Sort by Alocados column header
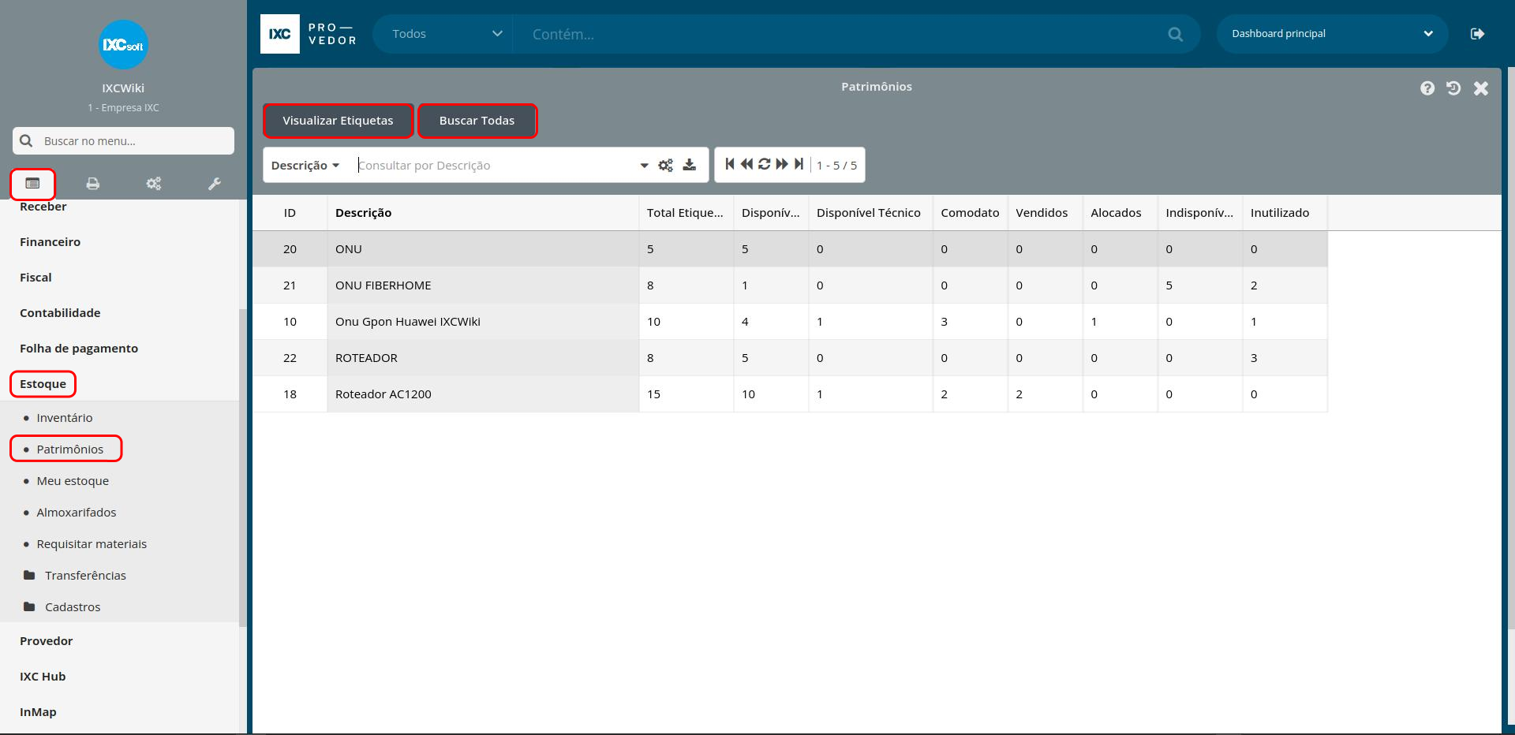The height and width of the screenshot is (735, 1515). pos(1120,213)
